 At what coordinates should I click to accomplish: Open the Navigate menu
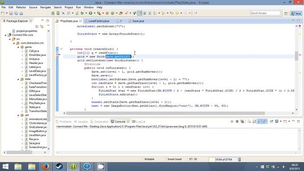pyautogui.click(x=46, y=8)
